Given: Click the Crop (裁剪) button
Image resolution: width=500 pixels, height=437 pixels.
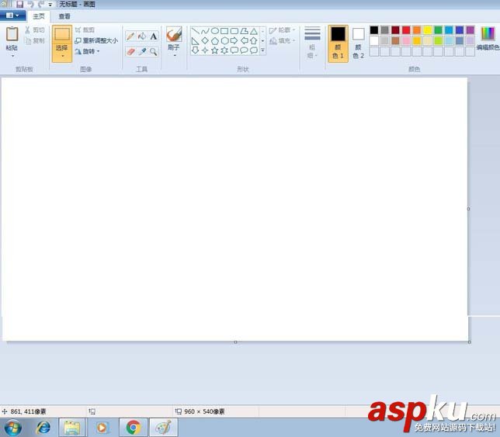Looking at the screenshot, I should [85, 30].
